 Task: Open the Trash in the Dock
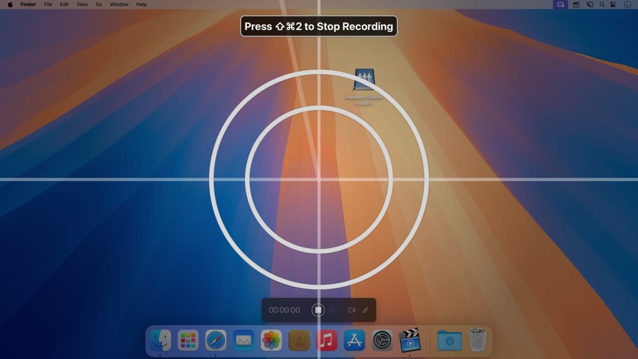pos(477,340)
